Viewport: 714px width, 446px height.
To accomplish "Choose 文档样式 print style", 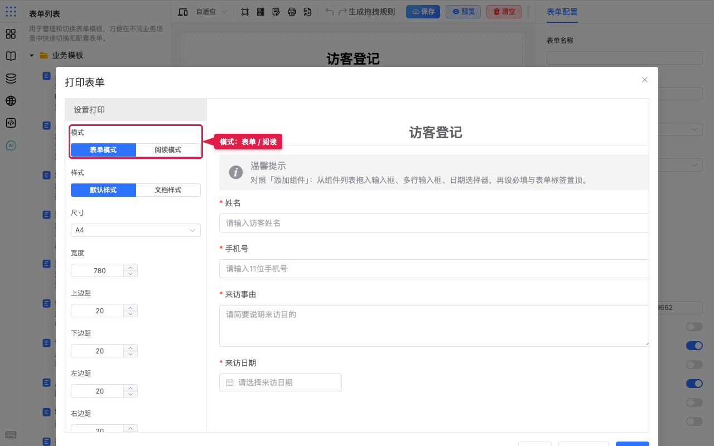I will coord(168,190).
